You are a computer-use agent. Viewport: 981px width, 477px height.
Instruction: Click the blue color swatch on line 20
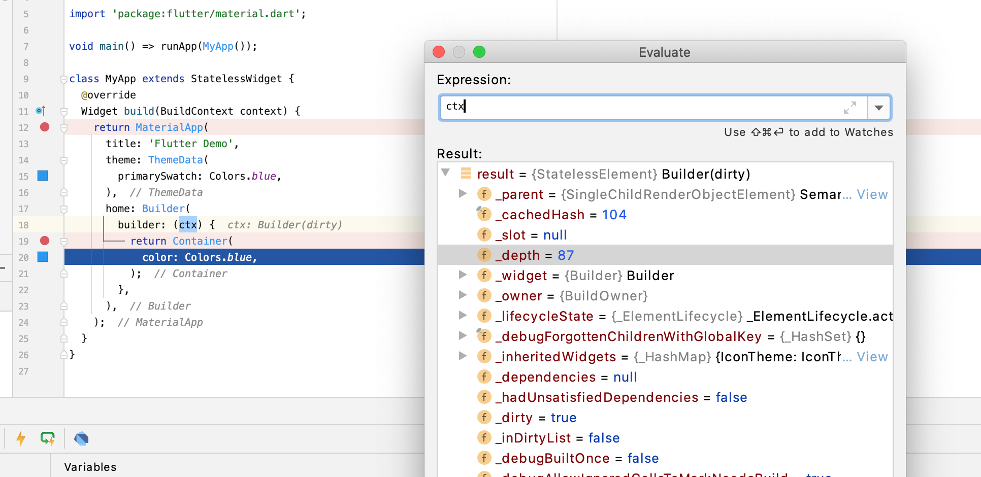[43, 257]
